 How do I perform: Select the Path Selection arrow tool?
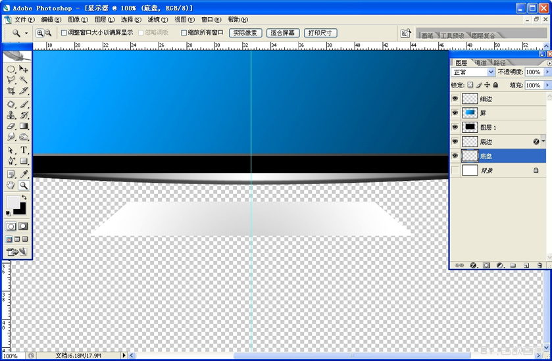point(11,150)
